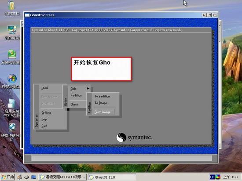Switch to the GHOST11 clone taskbar window
This screenshot has height=181, width=242.
62,177
